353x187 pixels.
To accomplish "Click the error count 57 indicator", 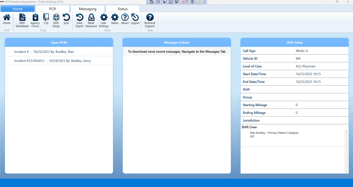I will tap(185, 2).
